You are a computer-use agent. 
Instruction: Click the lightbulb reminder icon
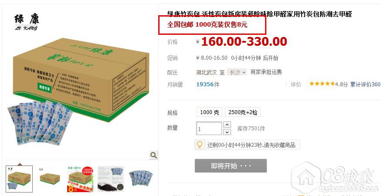click(x=200, y=145)
